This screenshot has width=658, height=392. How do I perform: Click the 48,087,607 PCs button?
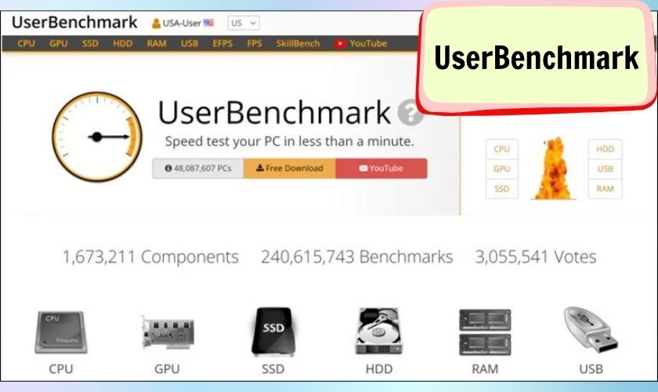click(x=198, y=168)
